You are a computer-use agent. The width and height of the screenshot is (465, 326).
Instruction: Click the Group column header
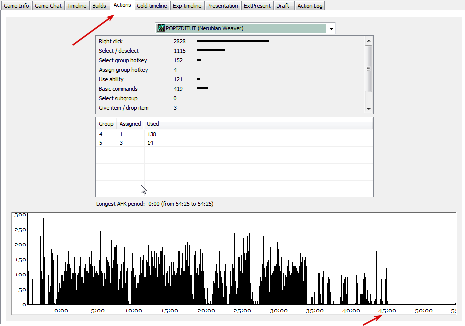pos(106,124)
